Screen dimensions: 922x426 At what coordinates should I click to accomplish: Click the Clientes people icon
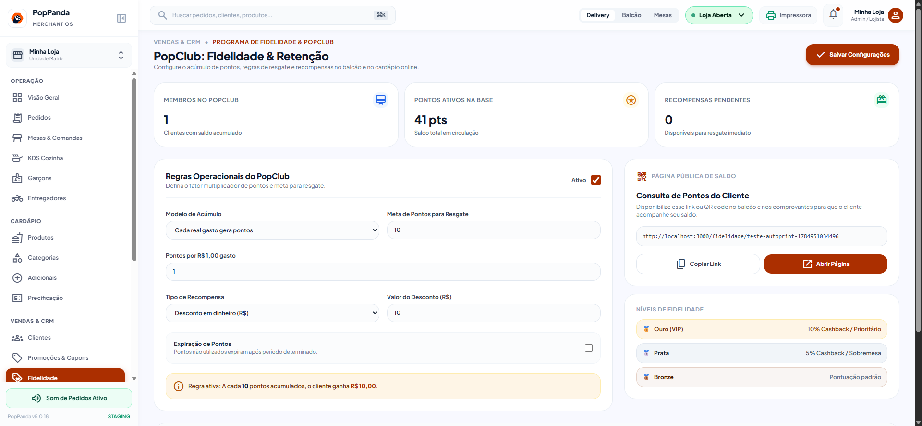[x=17, y=338]
